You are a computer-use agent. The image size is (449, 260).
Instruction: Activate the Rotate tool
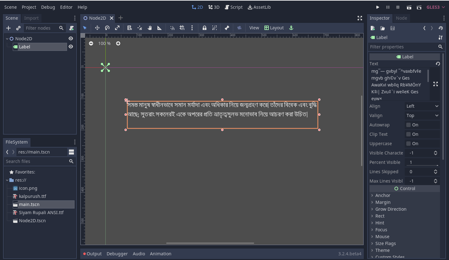107,28
